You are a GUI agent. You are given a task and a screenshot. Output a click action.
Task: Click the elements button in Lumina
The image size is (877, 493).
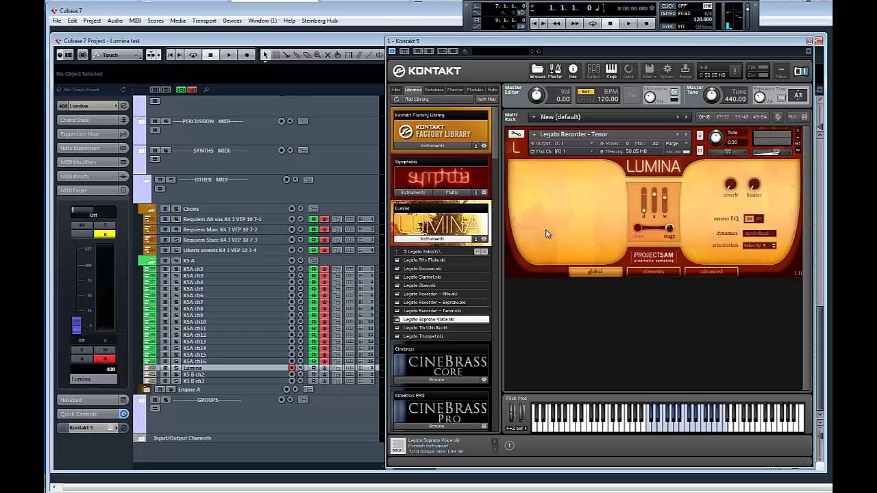653,271
